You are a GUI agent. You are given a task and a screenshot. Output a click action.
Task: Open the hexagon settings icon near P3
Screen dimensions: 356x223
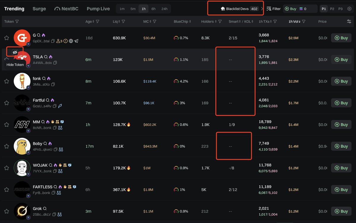[349, 9]
